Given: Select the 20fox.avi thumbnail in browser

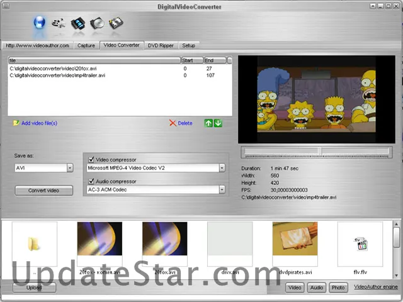Looking at the screenshot, I should click(165, 244).
